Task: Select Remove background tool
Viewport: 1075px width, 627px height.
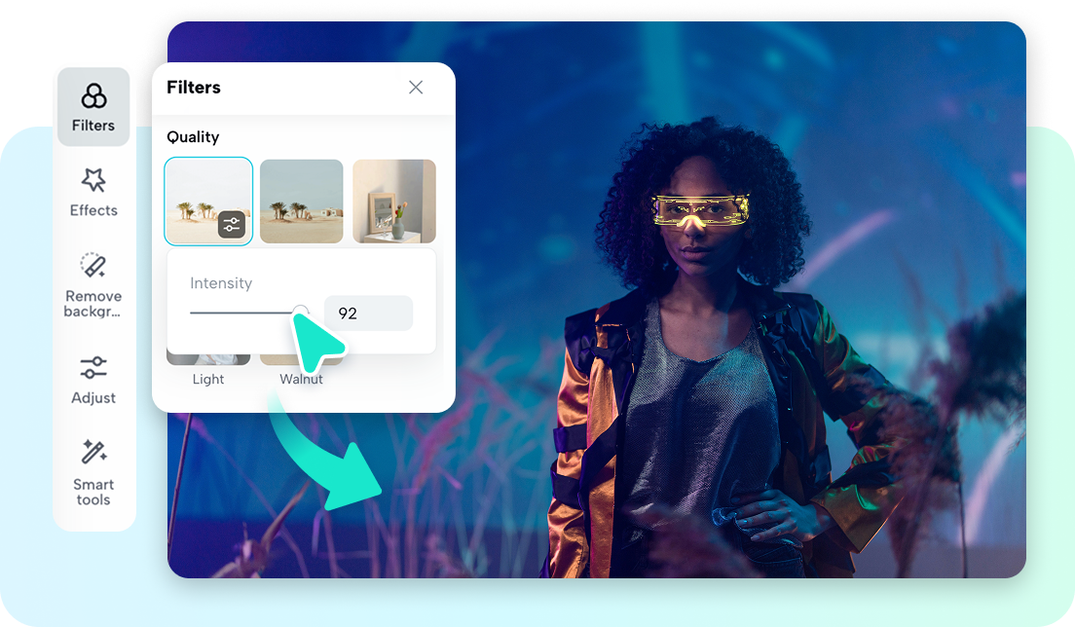Action: (x=93, y=285)
